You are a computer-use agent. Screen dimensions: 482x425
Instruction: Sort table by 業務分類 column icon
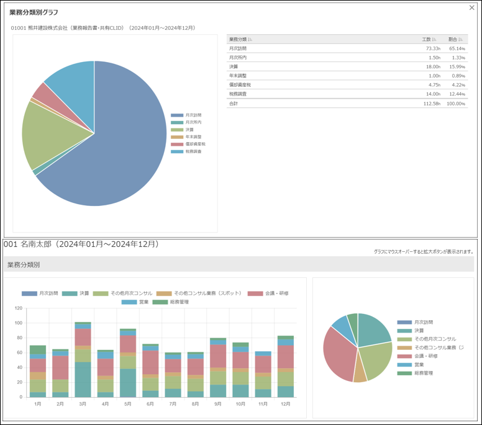pos(250,39)
